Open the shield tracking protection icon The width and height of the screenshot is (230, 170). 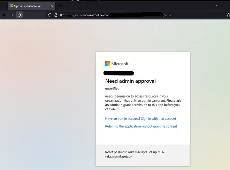pyautogui.click(x=50, y=15)
